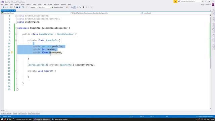Close the GameHandler.cs tab
The height and width of the screenshot is (121, 215).
coord(14,11)
